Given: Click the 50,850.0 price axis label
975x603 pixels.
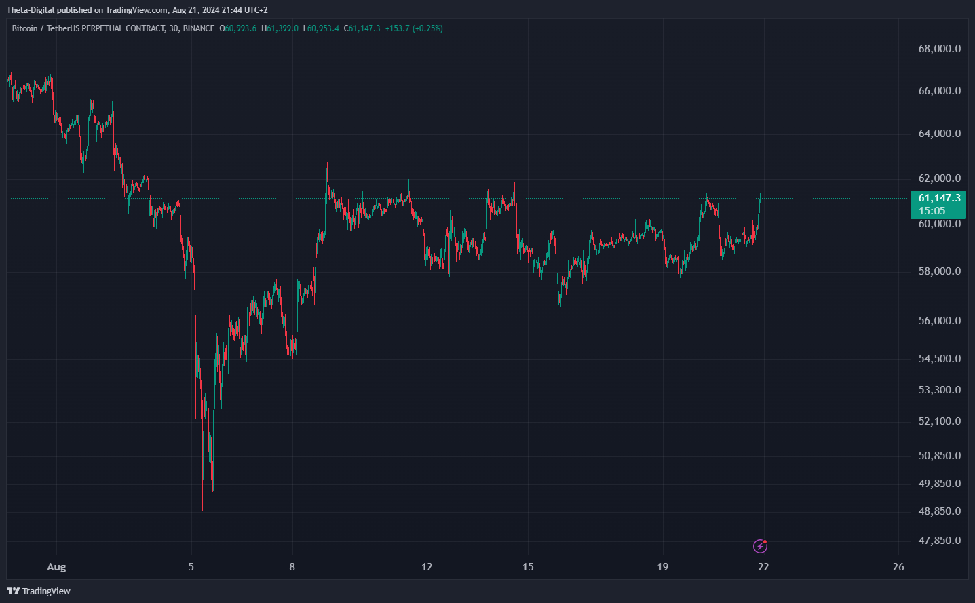Looking at the screenshot, I should [939, 456].
